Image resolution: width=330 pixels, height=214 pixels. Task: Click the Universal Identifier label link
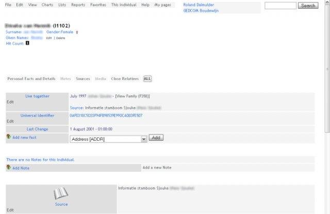click(x=37, y=116)
